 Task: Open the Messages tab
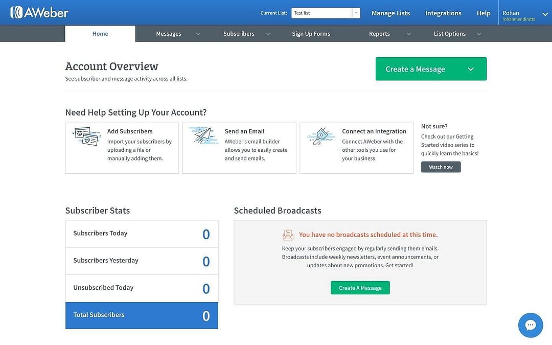coord(169,34)
